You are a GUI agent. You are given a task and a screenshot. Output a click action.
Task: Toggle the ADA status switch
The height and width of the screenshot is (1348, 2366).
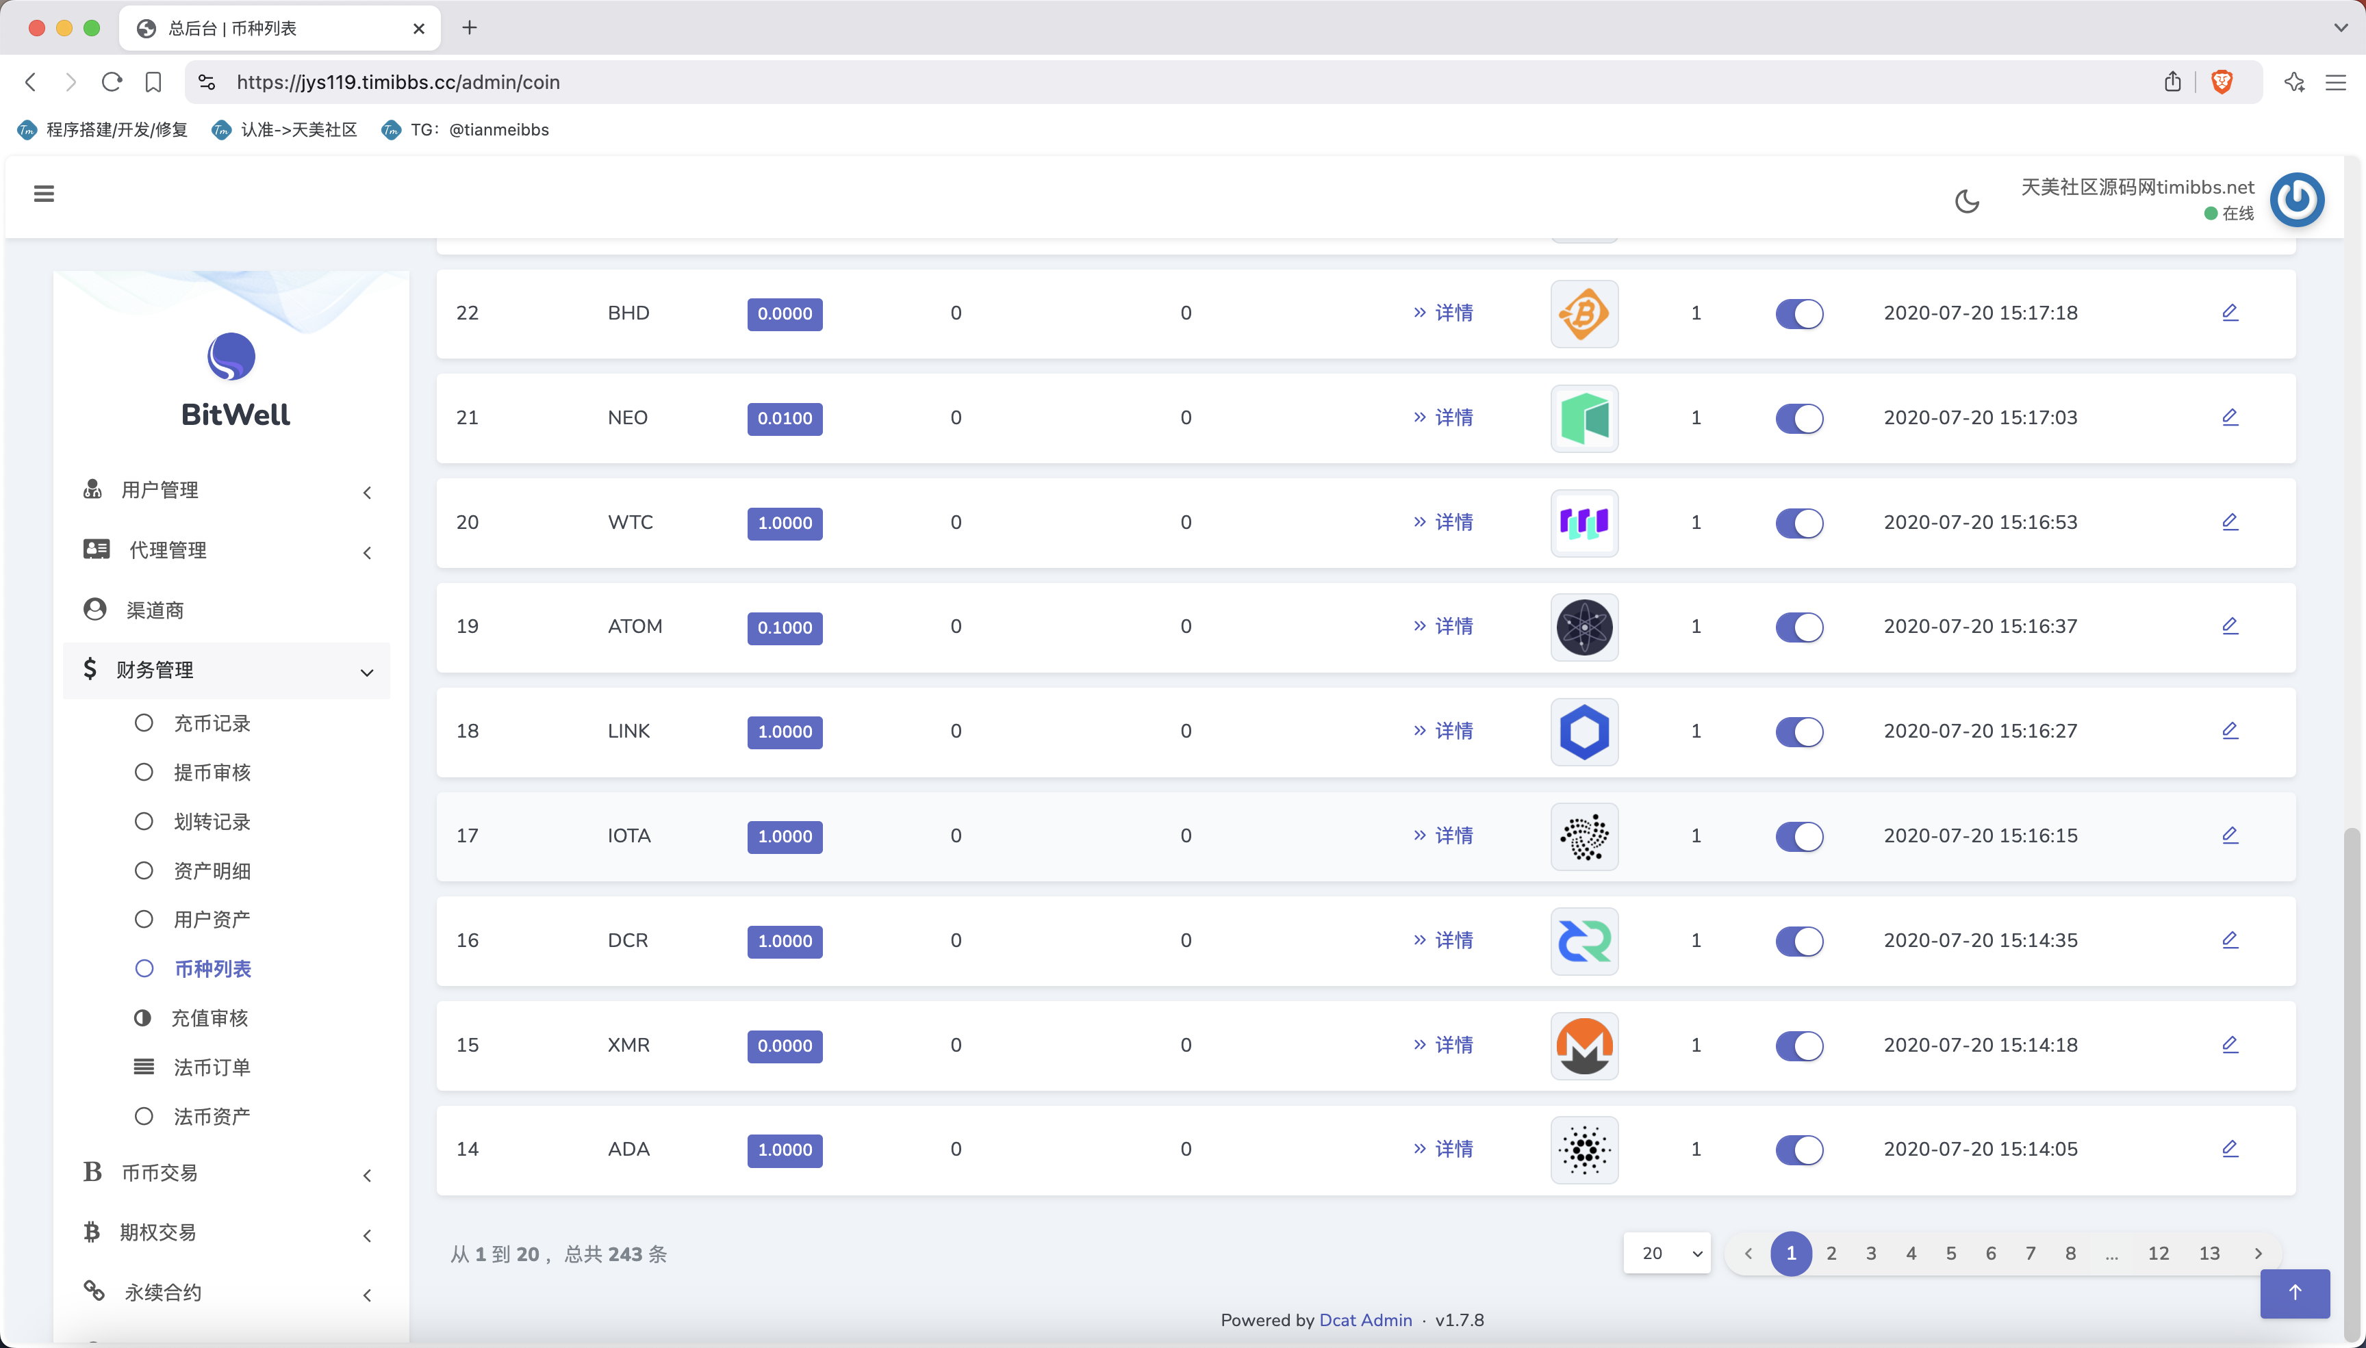[1799, 1150]
